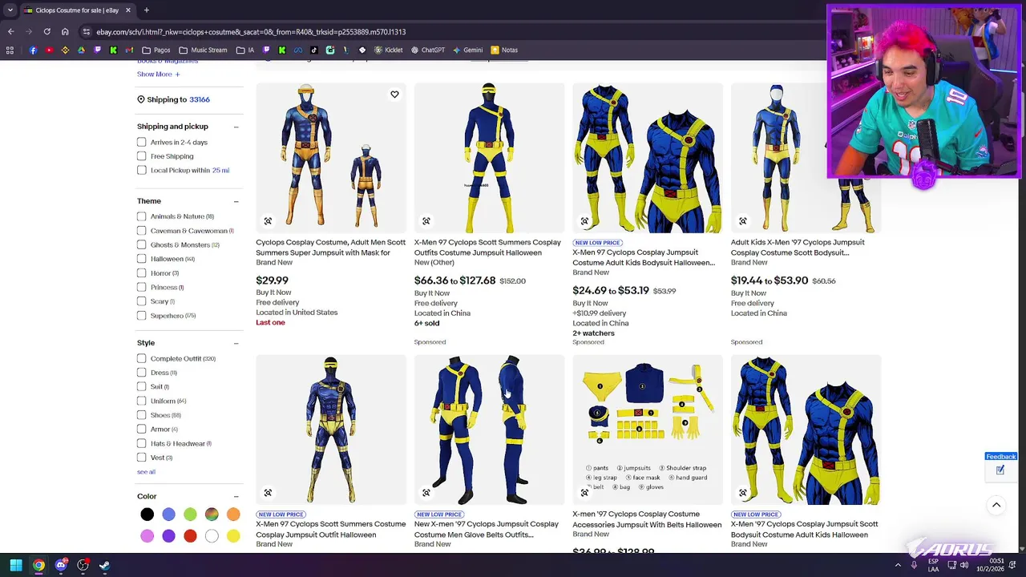
Task: Open the Music Stream bookmarks folder
Action: [203, 50]
